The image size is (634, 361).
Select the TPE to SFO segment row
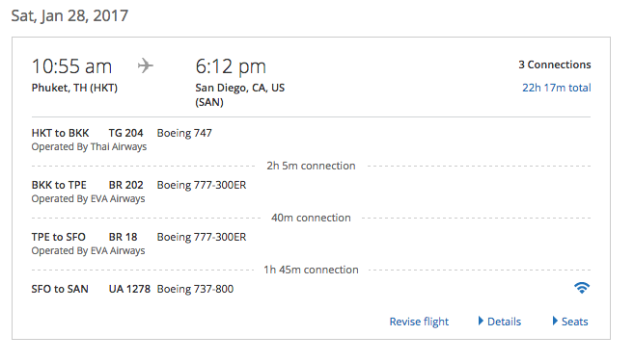pos(311,244)
